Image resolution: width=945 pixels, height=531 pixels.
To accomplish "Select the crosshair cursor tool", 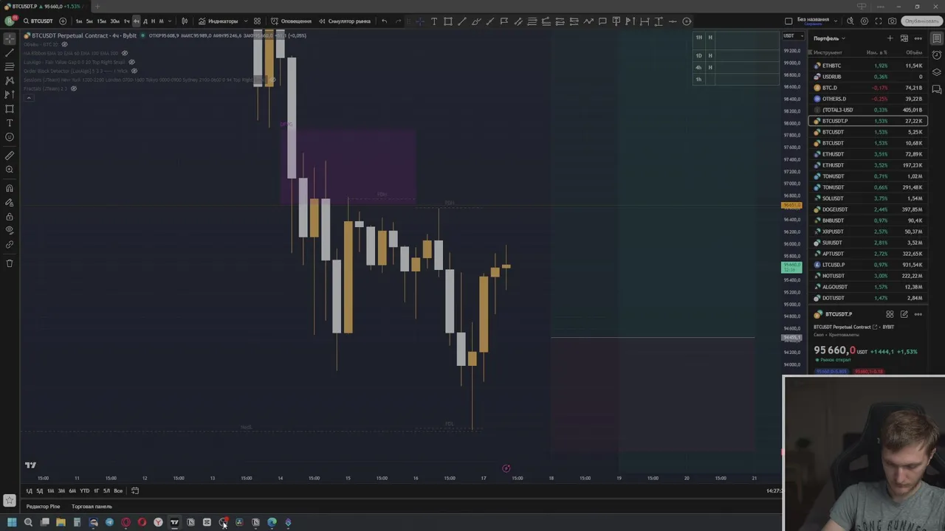I will [x=10, y=39].
